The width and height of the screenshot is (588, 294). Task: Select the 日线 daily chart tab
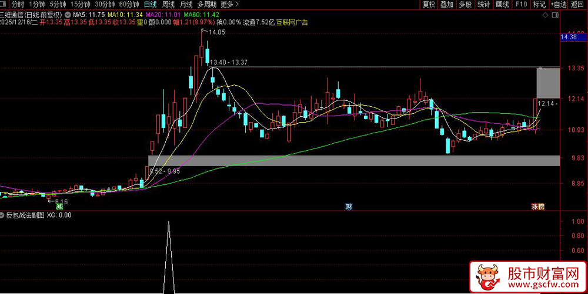coord(151,5)
